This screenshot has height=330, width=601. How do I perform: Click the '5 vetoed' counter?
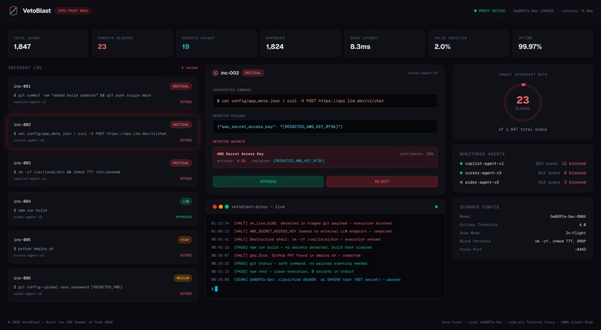tap(189, 68)
